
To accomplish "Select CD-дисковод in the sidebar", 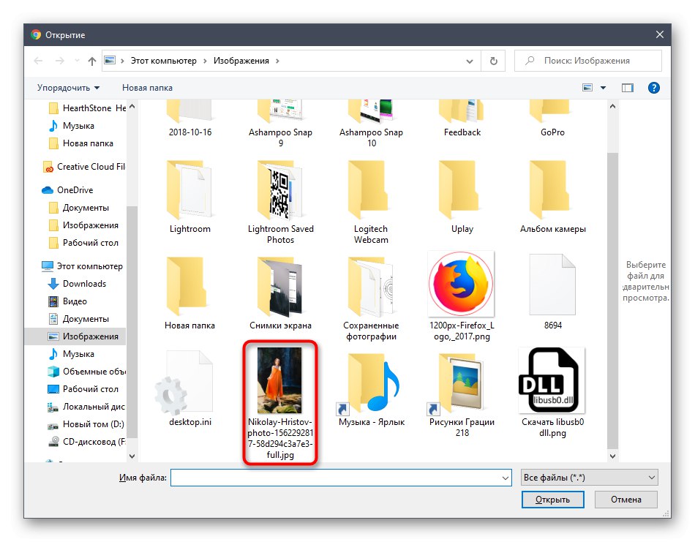I will pos(86,442).
